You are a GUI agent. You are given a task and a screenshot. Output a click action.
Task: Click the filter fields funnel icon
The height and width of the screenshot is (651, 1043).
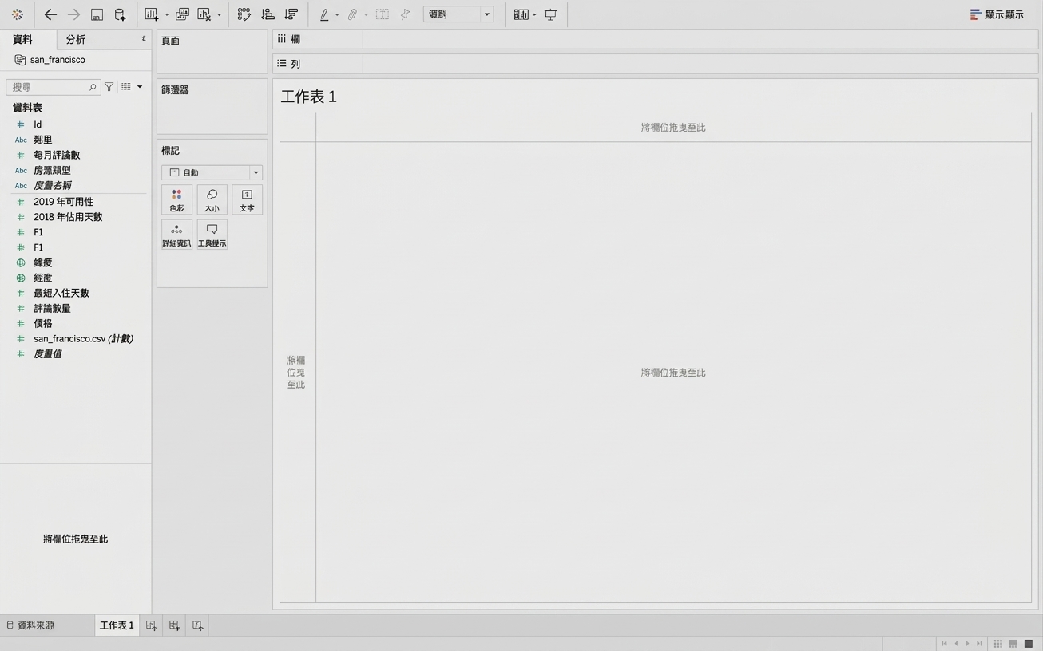coord(109,87)
